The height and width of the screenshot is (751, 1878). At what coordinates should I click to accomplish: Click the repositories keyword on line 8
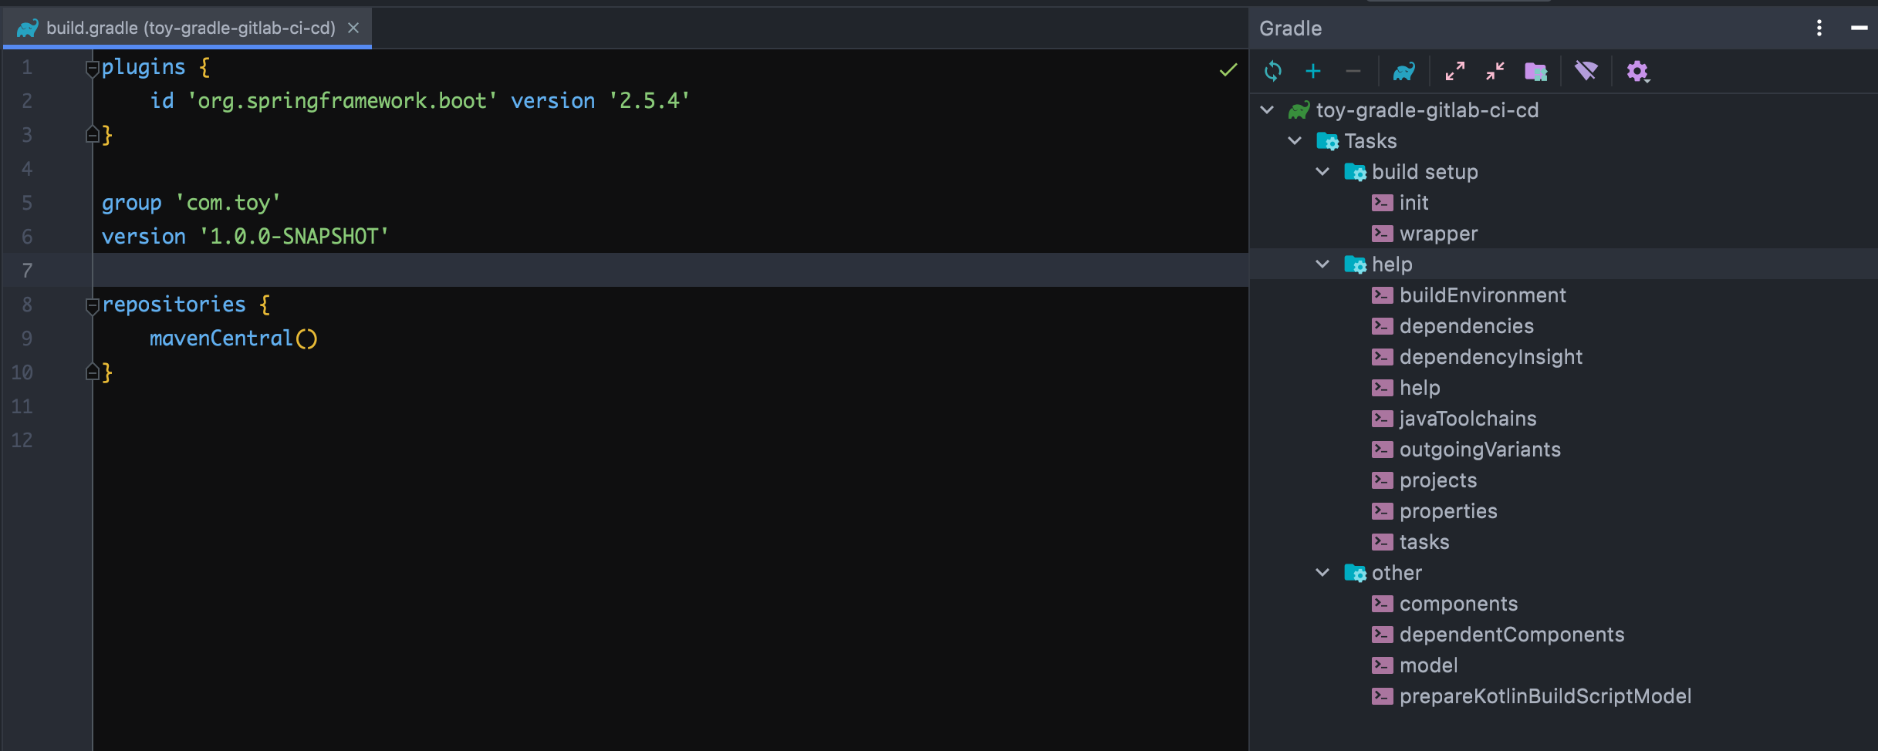(x=174, y=305)
